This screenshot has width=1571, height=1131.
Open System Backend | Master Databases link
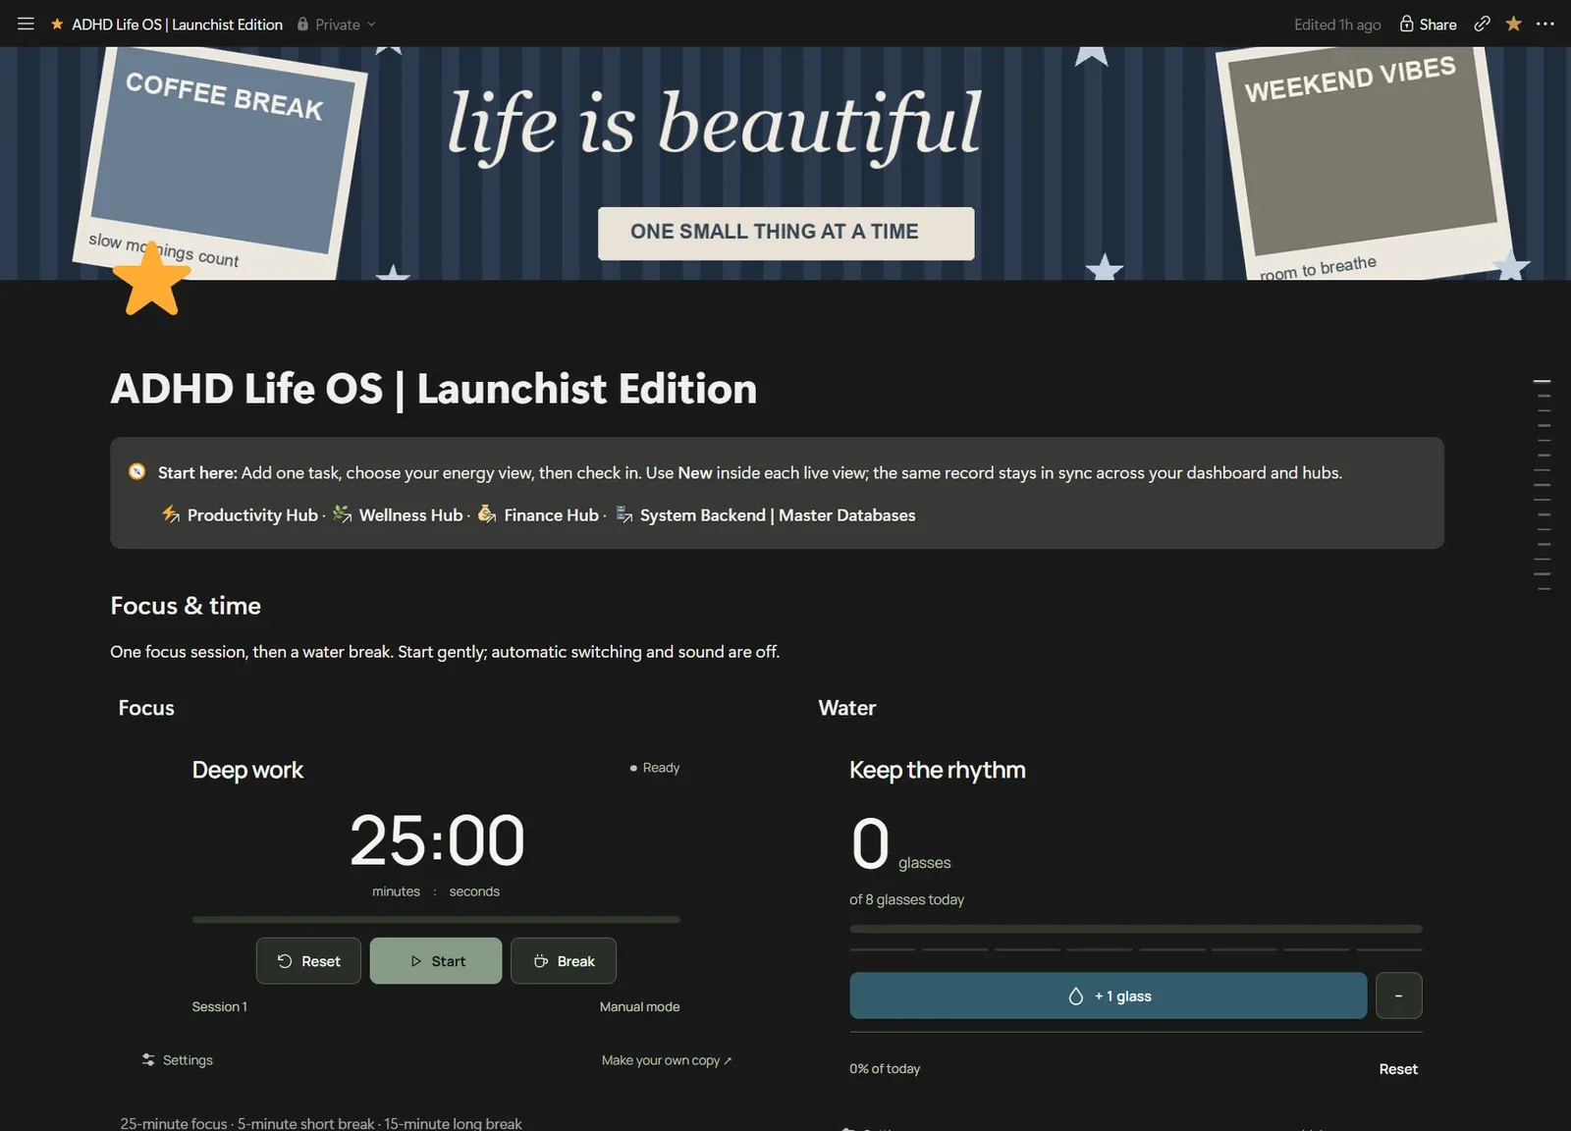tap(778, 514)
